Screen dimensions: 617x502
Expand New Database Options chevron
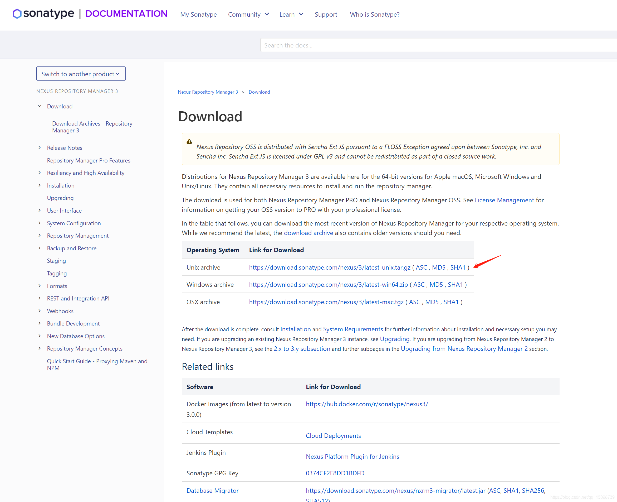pos(40,336)
